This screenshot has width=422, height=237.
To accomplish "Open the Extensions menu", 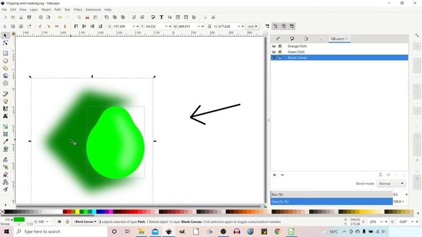I will coord(93,9).
